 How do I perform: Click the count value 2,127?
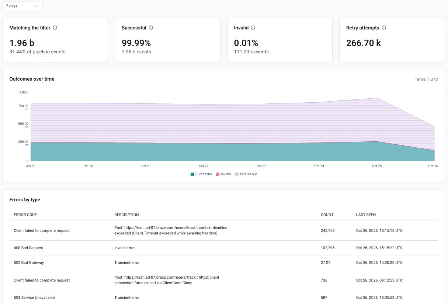click(326, 263)
